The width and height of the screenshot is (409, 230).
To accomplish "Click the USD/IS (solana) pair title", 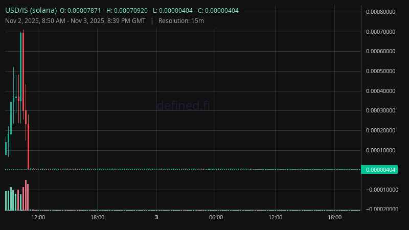I will [x=31, y=10].
